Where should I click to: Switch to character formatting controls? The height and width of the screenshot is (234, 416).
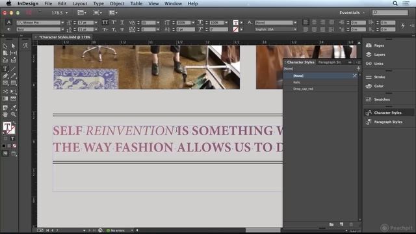8,23
